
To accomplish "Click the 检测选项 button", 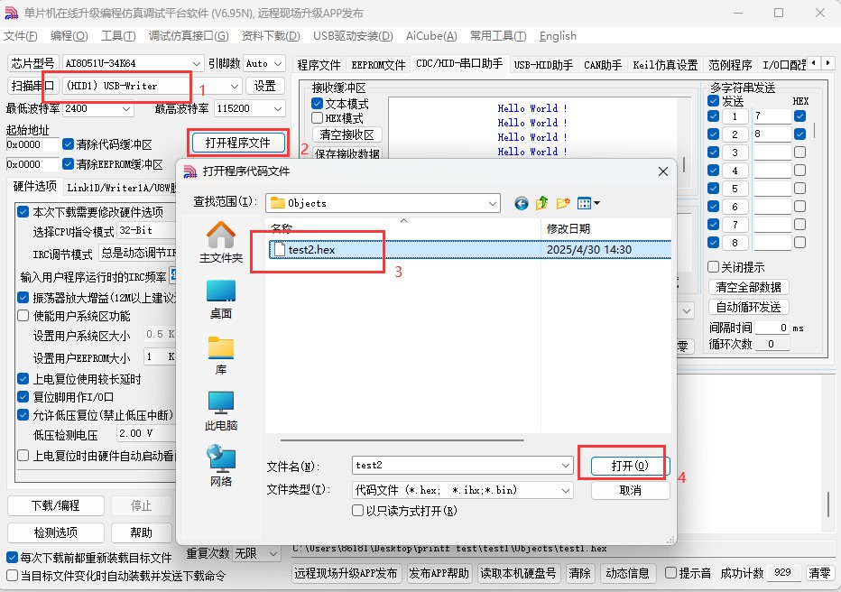I will coord(55,532).
